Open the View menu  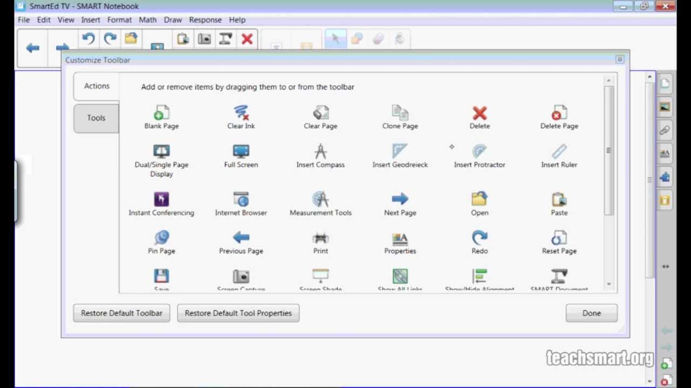click(x=66, y=20)
